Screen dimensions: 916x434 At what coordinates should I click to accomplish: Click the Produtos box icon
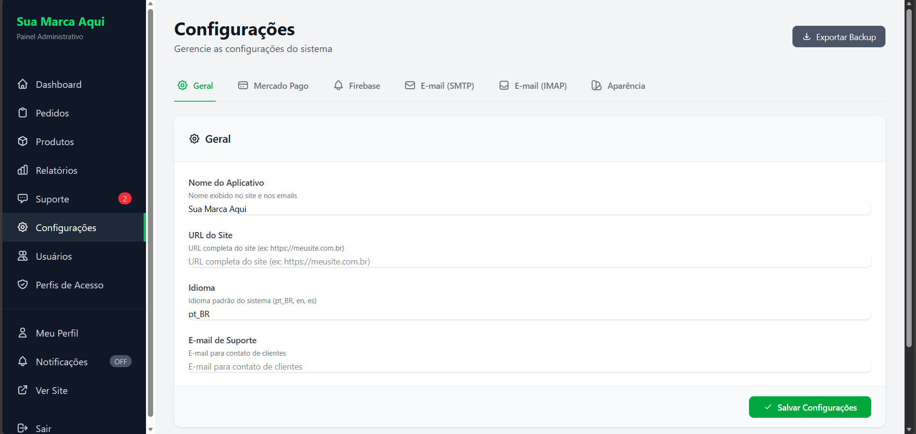(x=22, y=141)
